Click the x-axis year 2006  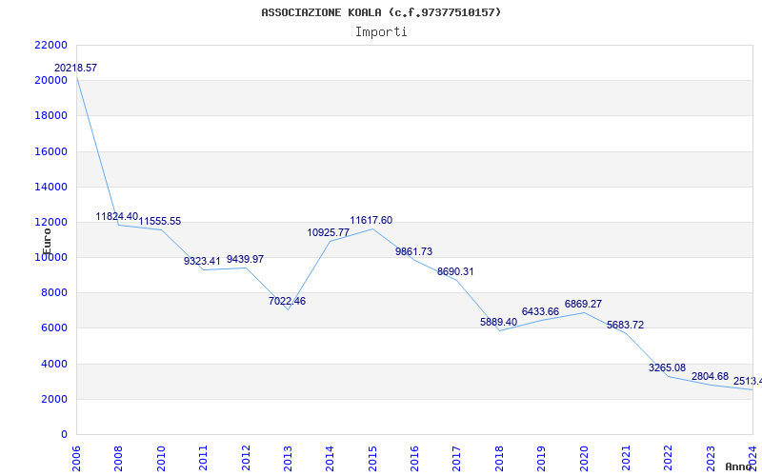click(x=76, y=458)
